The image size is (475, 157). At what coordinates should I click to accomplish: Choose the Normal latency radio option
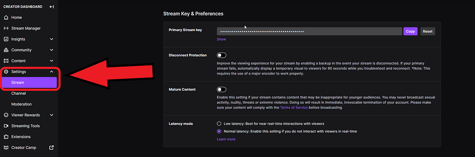[219, 131]
